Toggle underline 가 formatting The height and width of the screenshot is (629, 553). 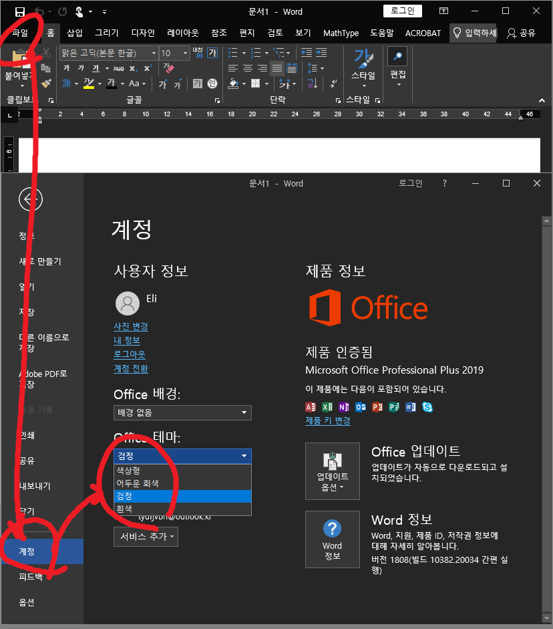pos(96,68)
